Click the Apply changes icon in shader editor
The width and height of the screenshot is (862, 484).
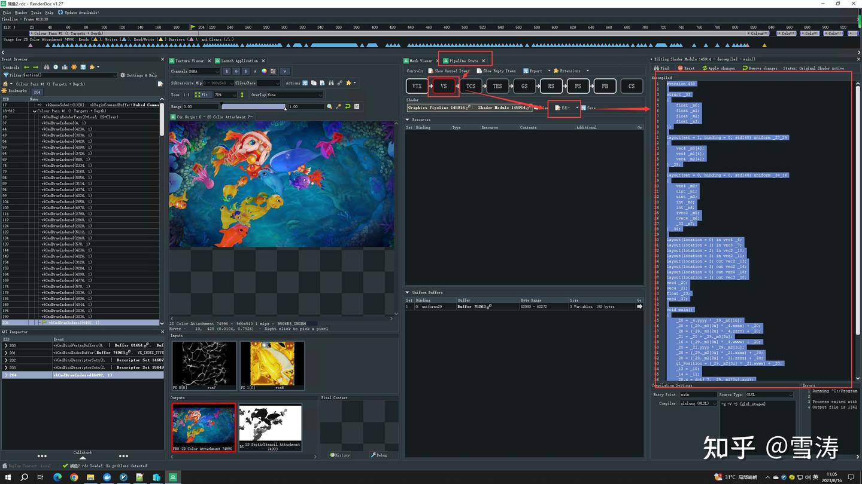pos(706,68)
